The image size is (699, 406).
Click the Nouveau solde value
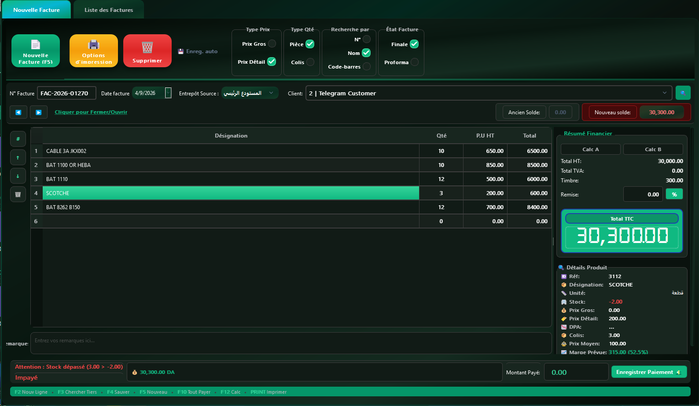pos(662,112)
